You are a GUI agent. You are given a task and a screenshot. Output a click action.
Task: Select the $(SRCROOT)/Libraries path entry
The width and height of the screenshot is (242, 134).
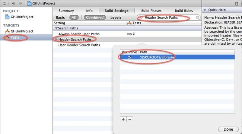tap(157, 57)
